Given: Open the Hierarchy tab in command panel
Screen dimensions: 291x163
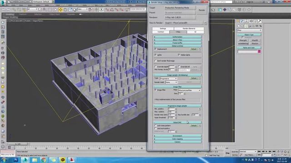Looking at the screenshot, I should [x=246, y=21].
